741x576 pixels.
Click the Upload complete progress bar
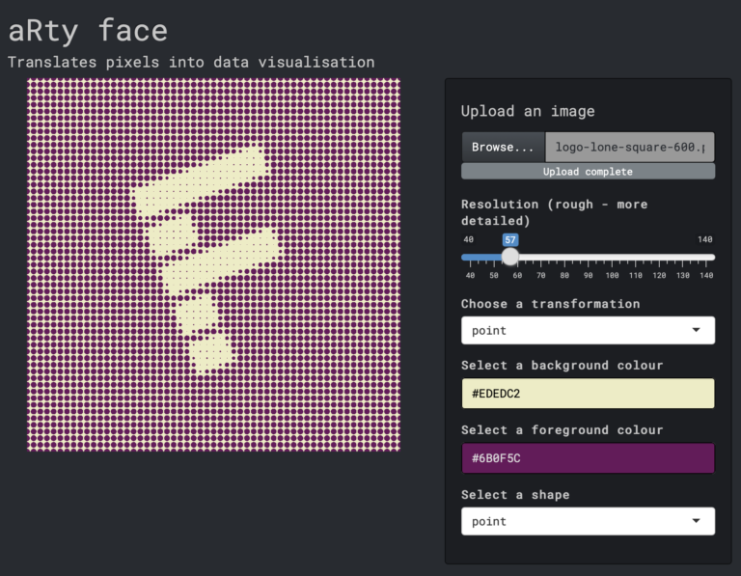pyautogui.click(x=588, y=172)
